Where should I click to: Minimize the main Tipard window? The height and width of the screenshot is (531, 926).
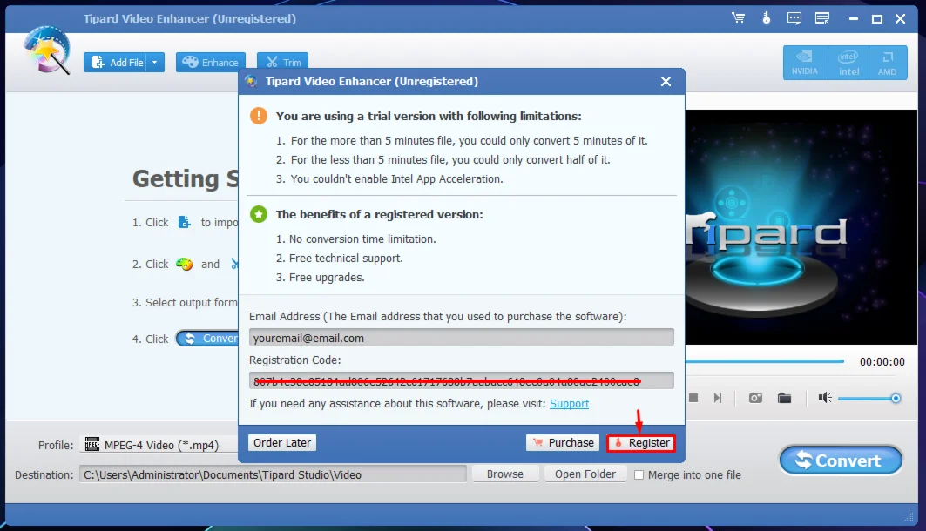854,19
